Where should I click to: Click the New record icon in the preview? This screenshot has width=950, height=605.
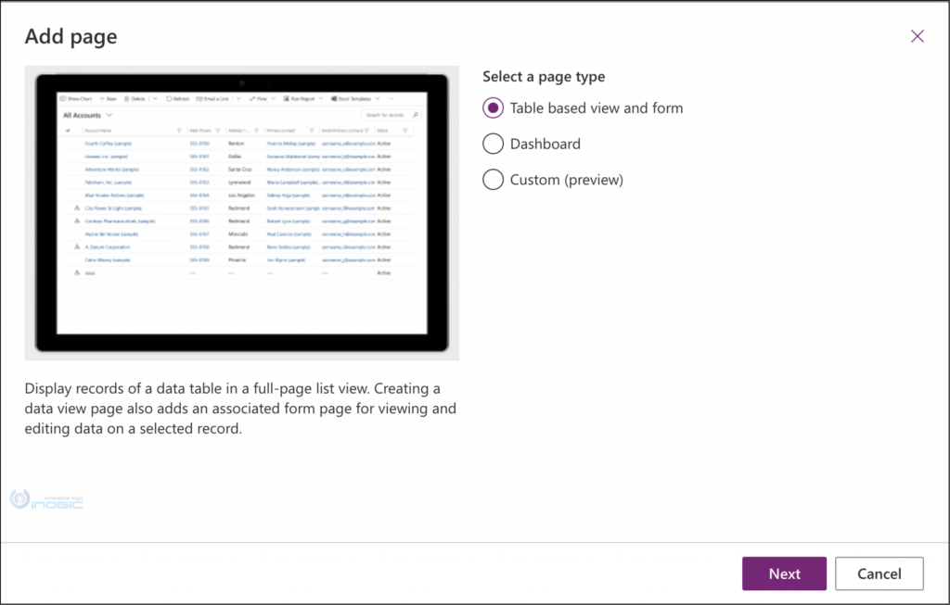(100, 97)
